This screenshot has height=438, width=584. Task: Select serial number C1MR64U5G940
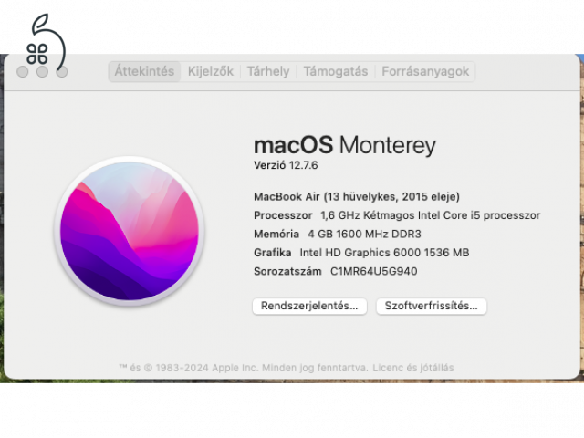click(373, 271)
